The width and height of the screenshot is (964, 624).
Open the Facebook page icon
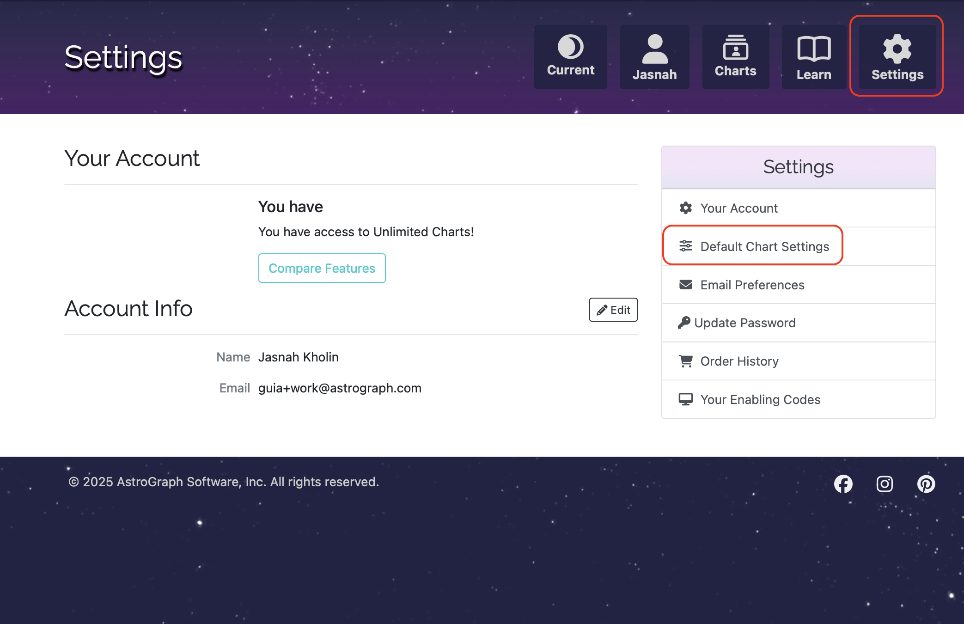click(843, 484)
